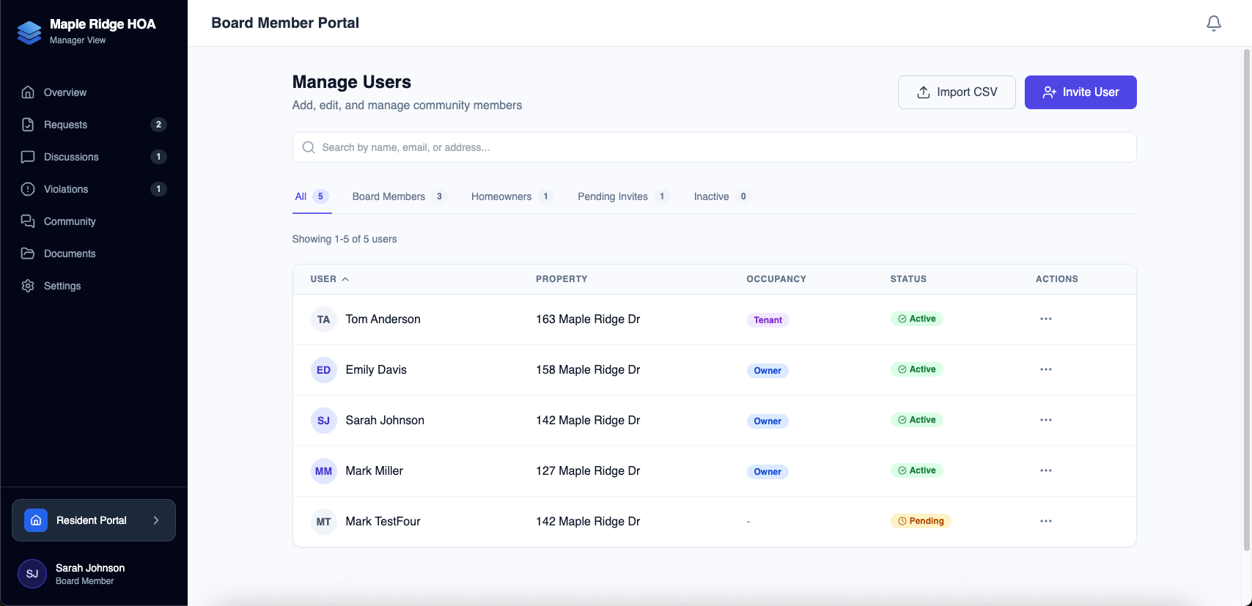Click Mark Miller's MM avatar
This screenshot has width=1252, height=606.
(323, 471)
